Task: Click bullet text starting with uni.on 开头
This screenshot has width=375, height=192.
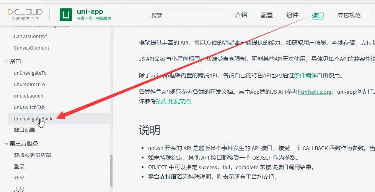Action: point(261,148)
